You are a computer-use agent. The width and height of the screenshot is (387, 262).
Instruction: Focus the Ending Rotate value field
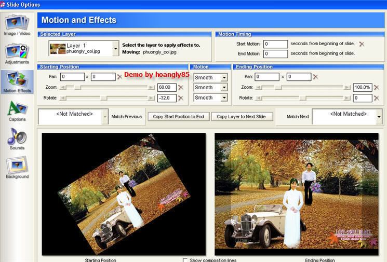point(362,98)
